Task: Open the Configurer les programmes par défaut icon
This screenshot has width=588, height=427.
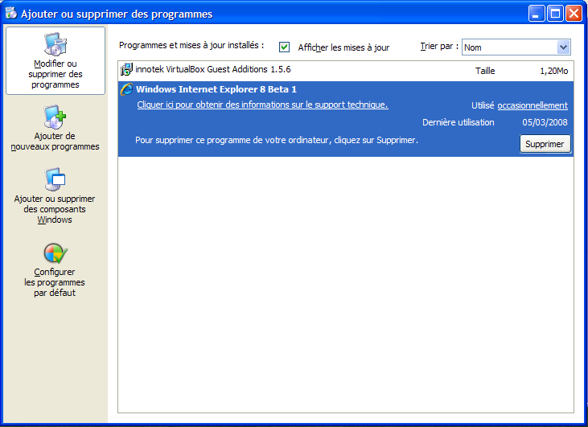Action: [x=55, y=254]
